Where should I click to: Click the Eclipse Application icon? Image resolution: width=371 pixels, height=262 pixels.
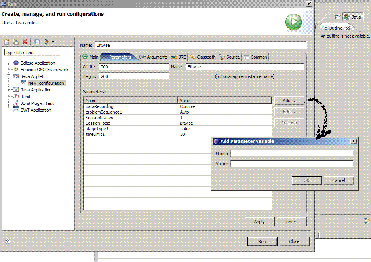point(16,63)
